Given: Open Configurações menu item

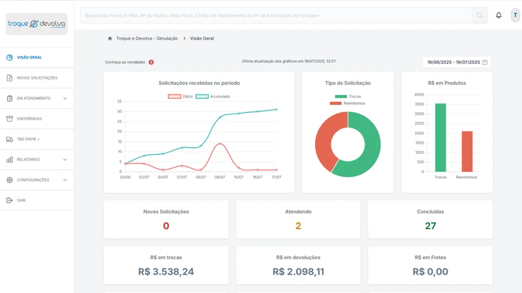Looking at the screenshot, I should tap(37, 180).
